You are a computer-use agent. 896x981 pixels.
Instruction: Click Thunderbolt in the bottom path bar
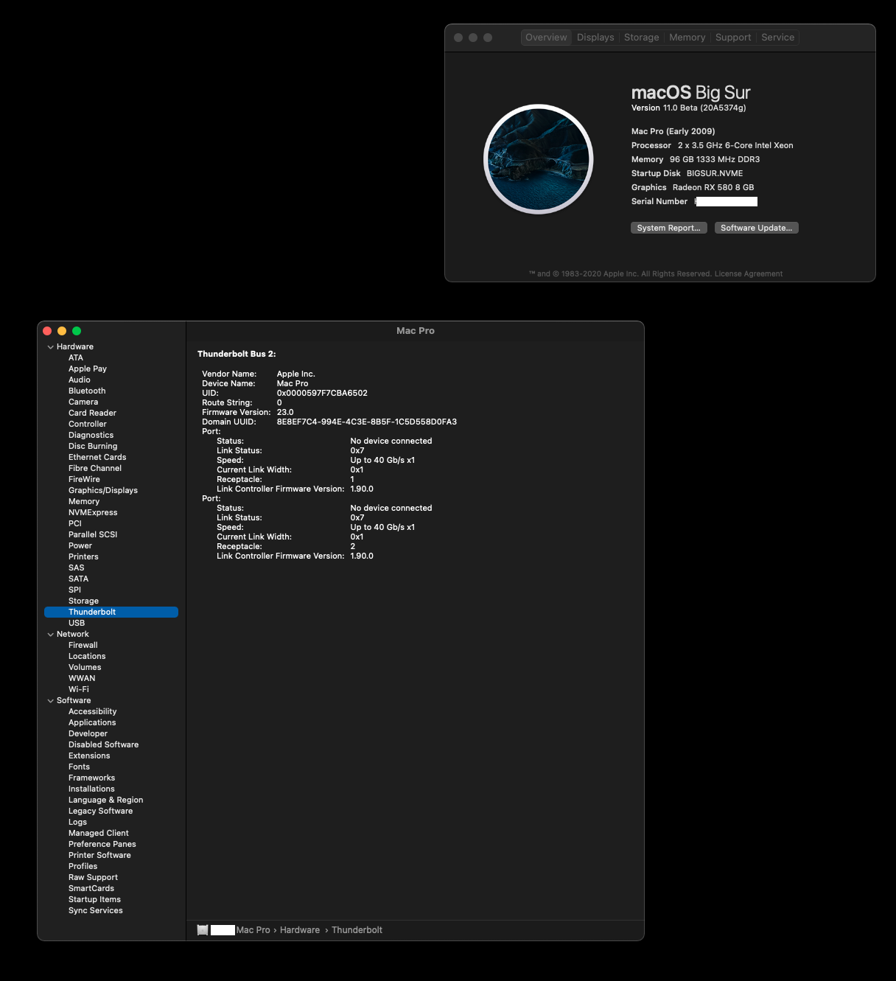(x=357, y=930)
